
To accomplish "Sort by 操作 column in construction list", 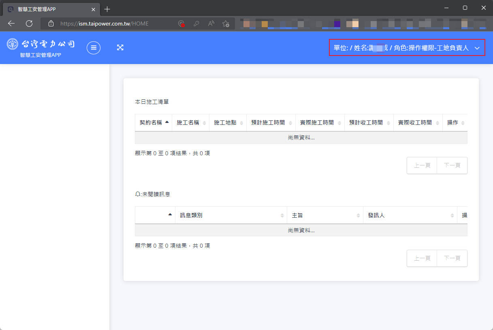I will coord(455,122).
